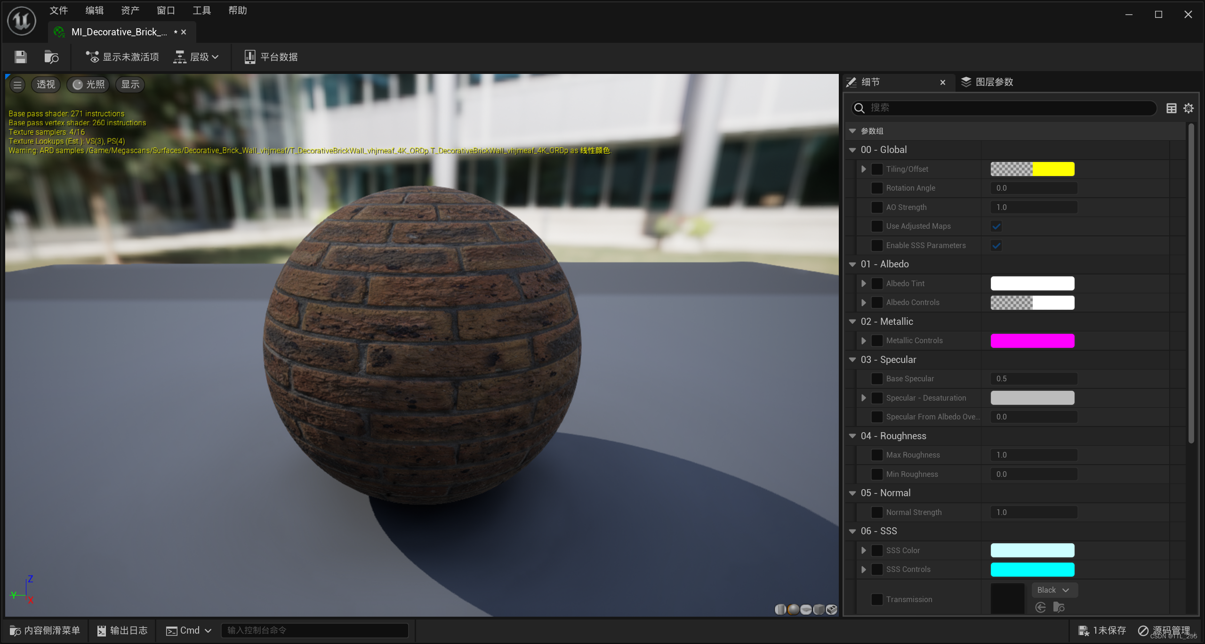
Task: Click the Transmission Black dropdown
Action: [1053, 590]
